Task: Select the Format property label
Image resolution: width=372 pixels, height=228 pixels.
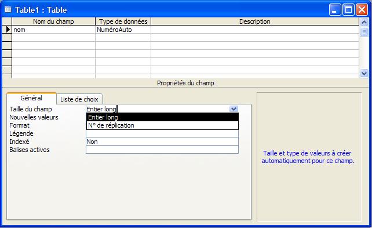Action: (x=20, y=125)
